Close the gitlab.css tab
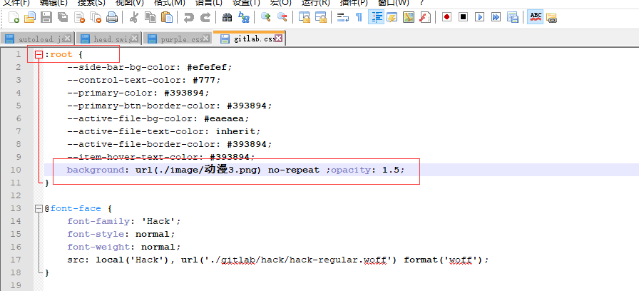Screen dimensions: 639x291 pyautogui.click(x=278, y=39)
